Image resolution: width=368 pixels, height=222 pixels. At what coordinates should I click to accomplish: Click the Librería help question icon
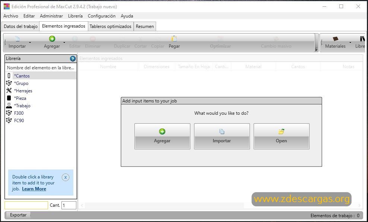[x=73, y=59]
